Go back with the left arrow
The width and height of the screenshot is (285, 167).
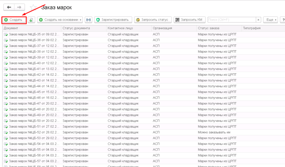pos(9,7)
